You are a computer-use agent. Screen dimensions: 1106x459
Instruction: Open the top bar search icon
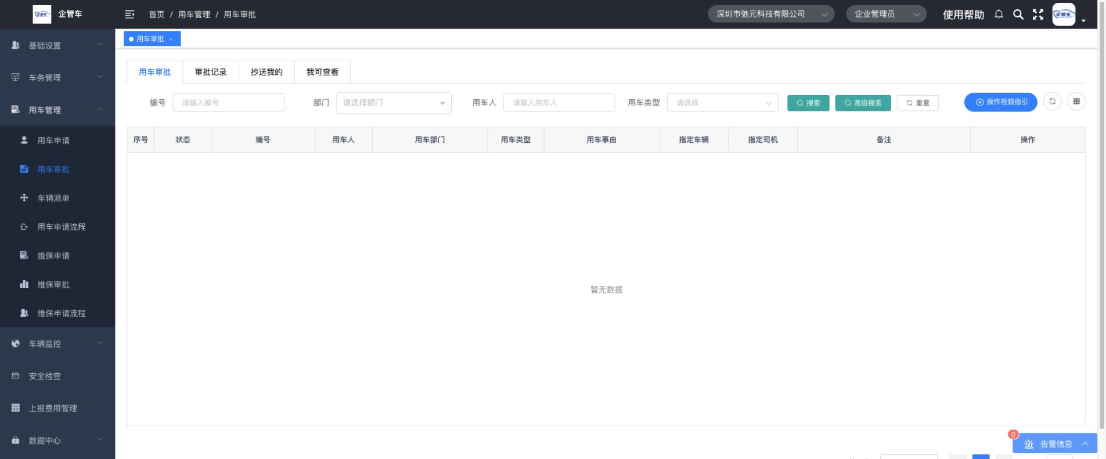[x=1018, y=15]
